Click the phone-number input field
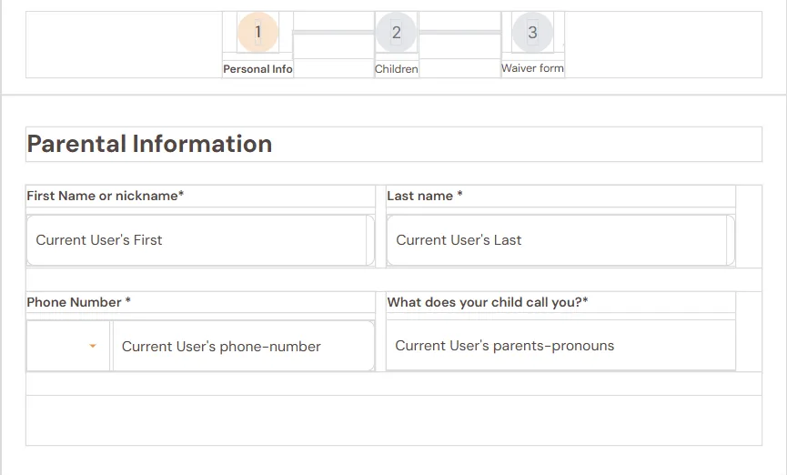This screenshot has width=787, height=475. tap(244, 346)
